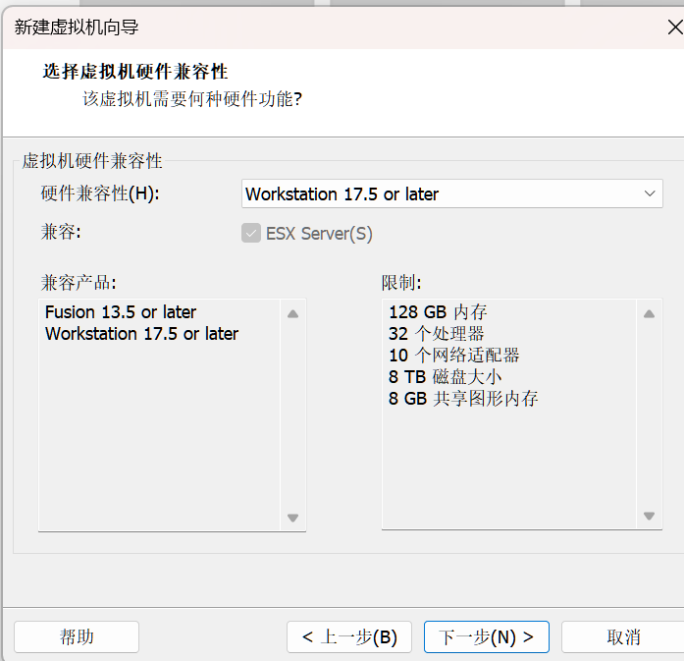Go back with 上一步(B) button
The width and height of the screenshot is (684, 661).
pyautogui.click(x=349, y=636)
